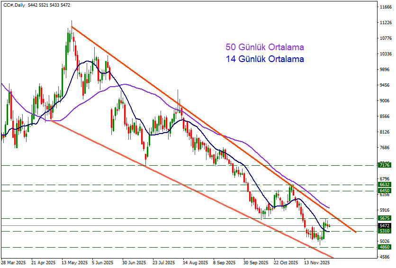The height and width of the screenshot is (268, 396).
Task: Click the black 5472 current price tag
Action: [385, 226]
